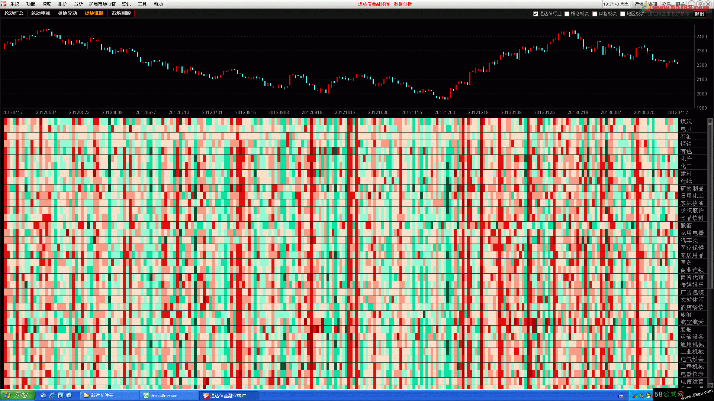Switch to the 轮动汇总 tab

click(14, 13)
